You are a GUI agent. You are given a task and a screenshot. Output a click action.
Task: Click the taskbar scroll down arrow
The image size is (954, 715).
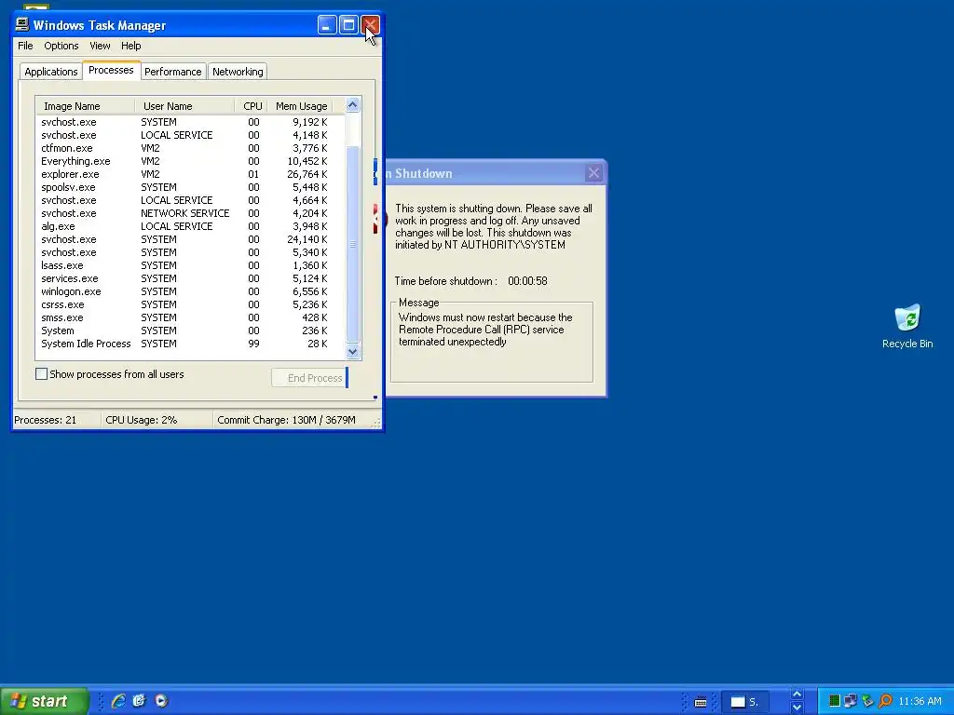797,708
